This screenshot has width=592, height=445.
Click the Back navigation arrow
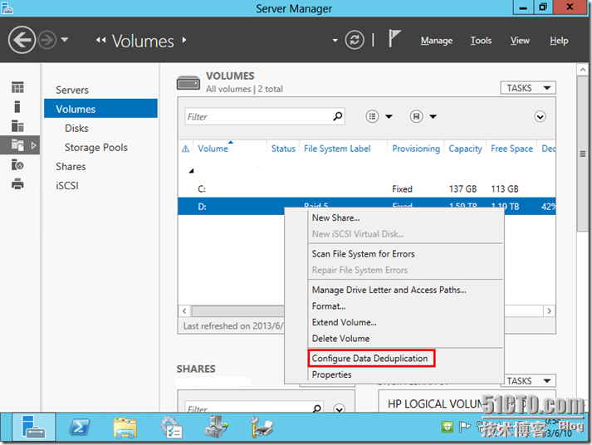(x=22, y=40)
